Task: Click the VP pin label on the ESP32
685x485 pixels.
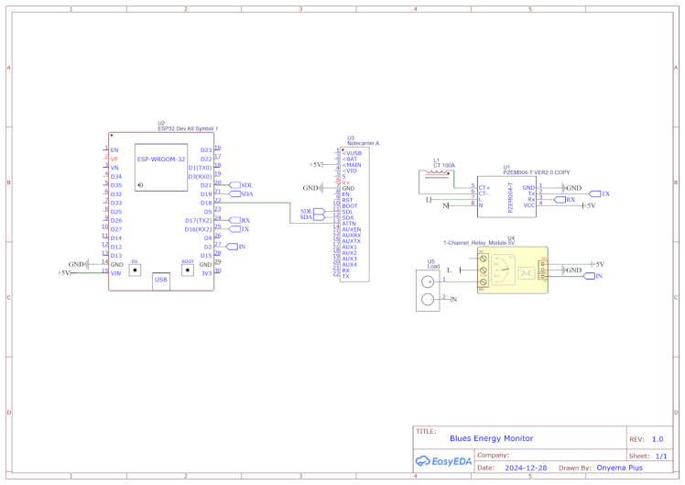Action: coord(114,160)
